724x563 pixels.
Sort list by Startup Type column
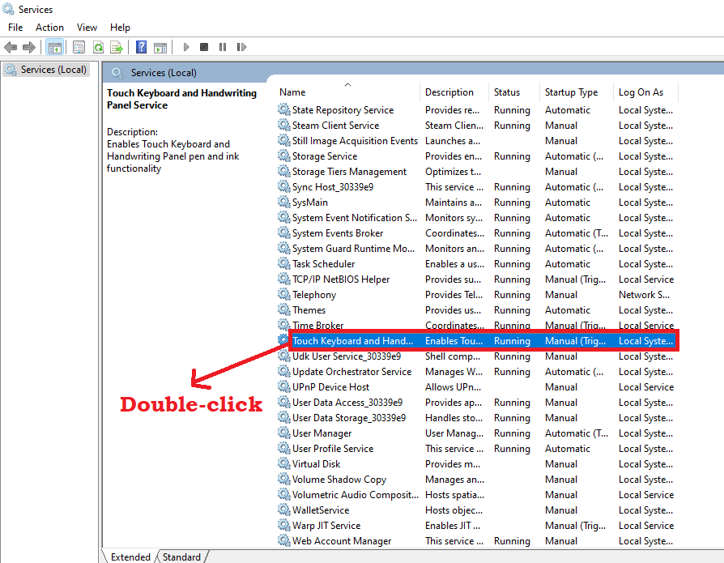[x=571, y=92]
